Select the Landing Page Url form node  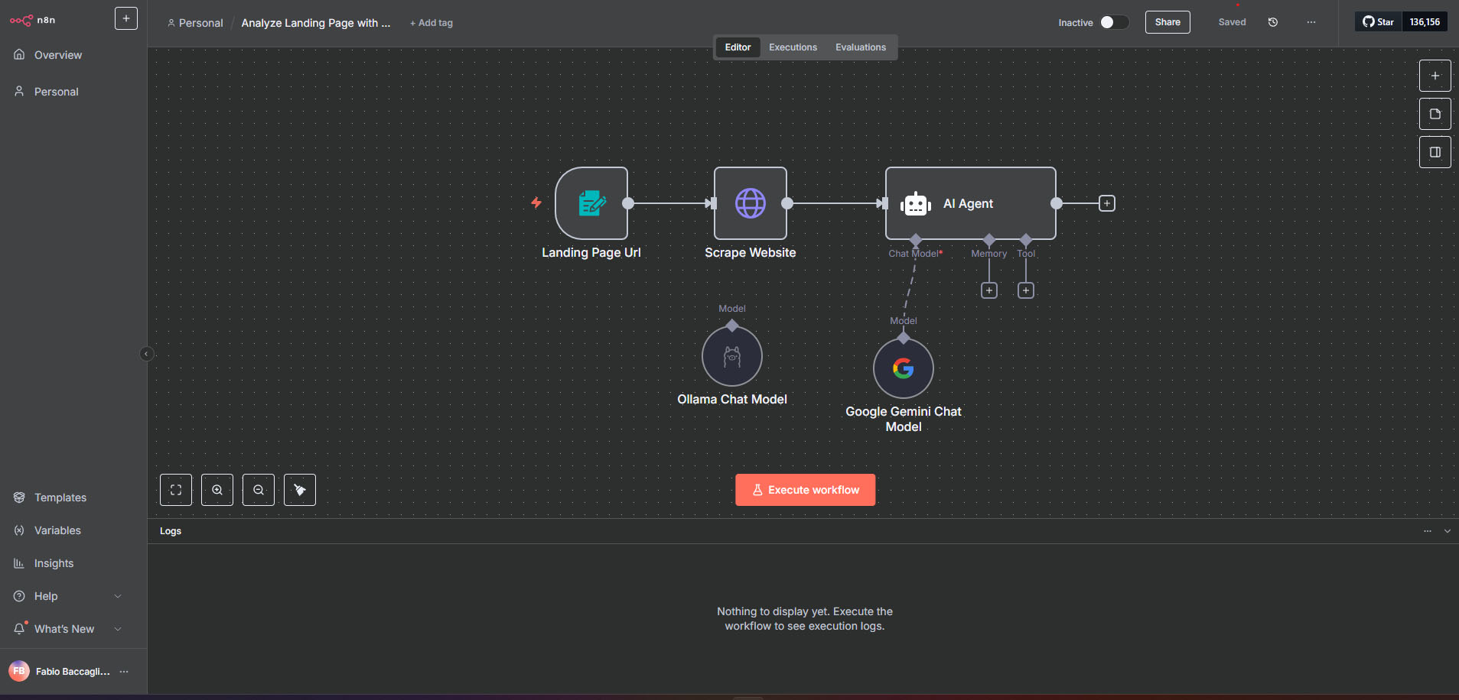[591, 203]
